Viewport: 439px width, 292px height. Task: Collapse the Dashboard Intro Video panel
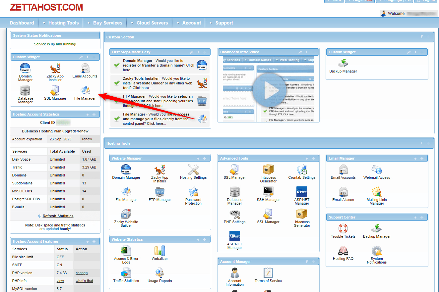point(307,52)
